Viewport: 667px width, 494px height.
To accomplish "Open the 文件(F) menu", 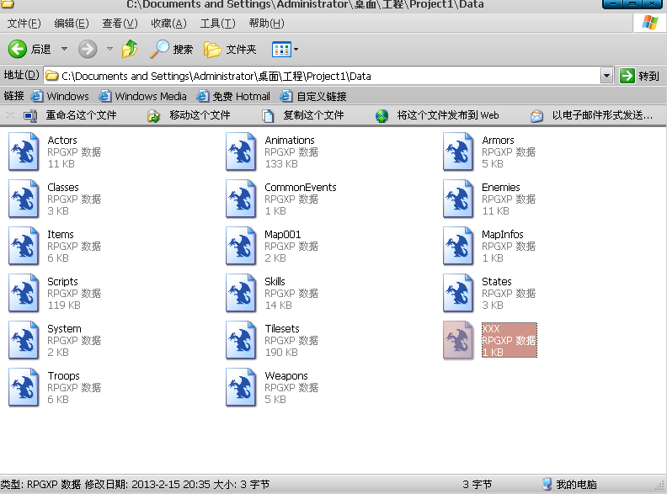I will [x=24, y=24].
